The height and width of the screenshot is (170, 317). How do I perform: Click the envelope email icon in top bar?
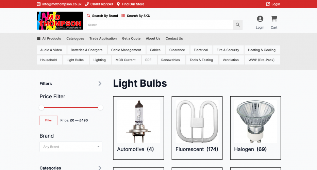coord(39,4)
